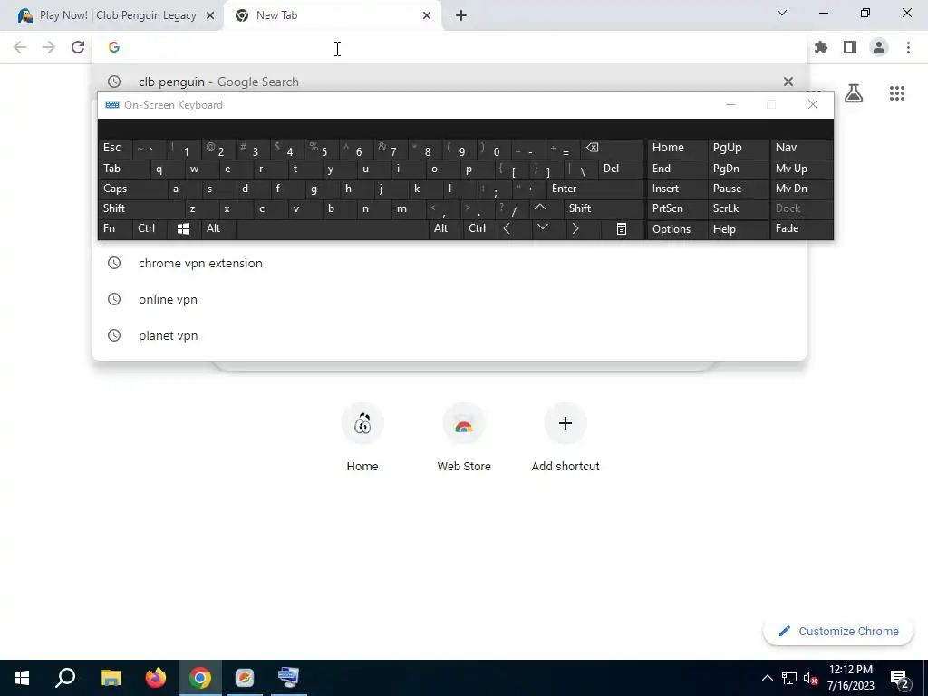Toggle left Alt on On-Screen Keyboard
This screenshot has height=696, width=928.
click(x=217, y=228)
